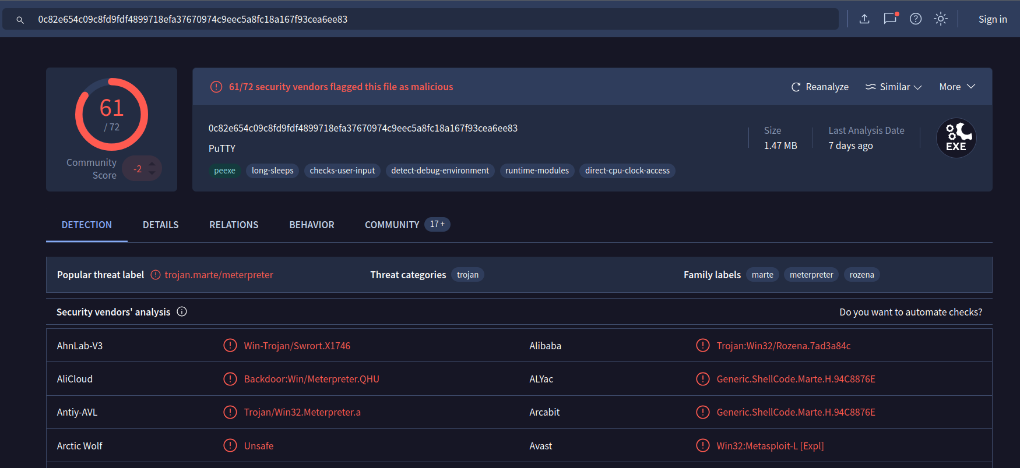Click the PuTTY file name

(222, 148)
